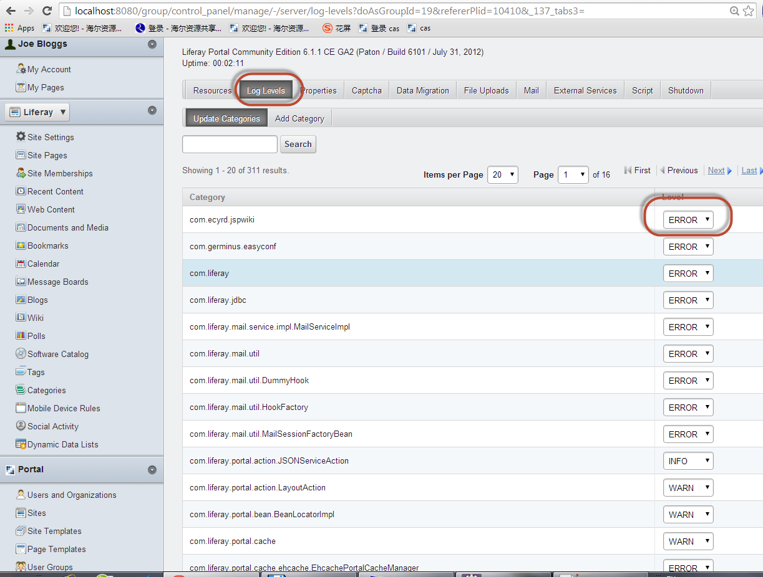Viewport: 763px width, 577px height.
Task: Click the Software Catalog disc icon
Action: tap(21, 354)
